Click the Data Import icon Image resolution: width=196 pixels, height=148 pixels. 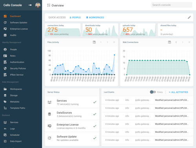point(5,141)
